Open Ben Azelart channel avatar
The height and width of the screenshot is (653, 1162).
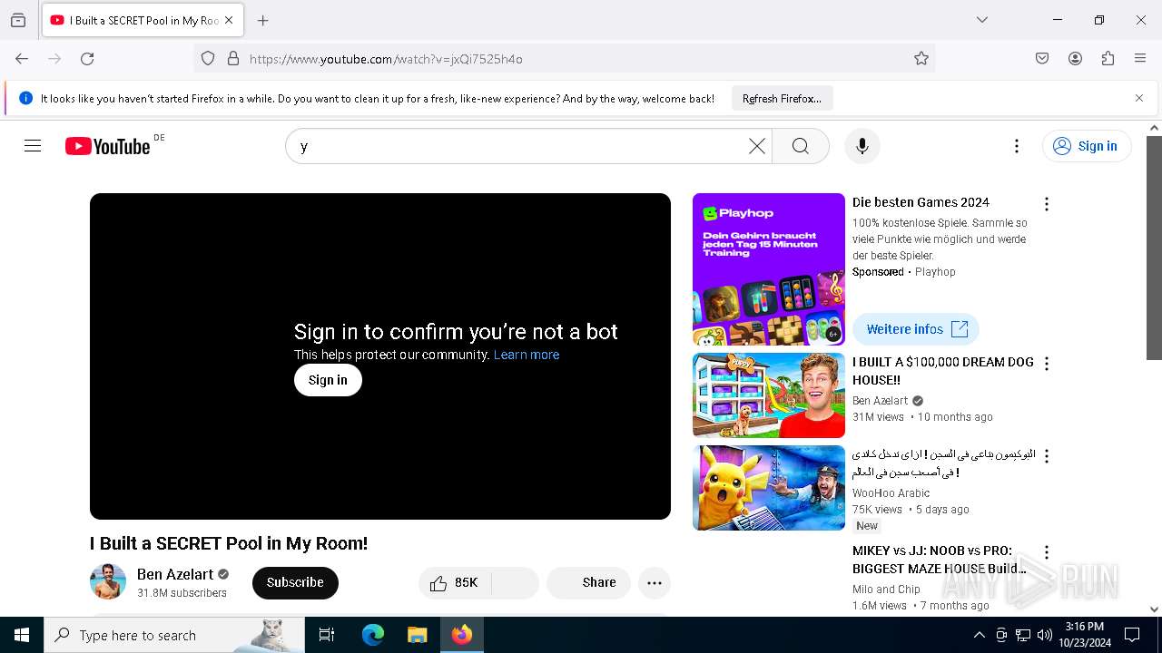coord(108,582)
